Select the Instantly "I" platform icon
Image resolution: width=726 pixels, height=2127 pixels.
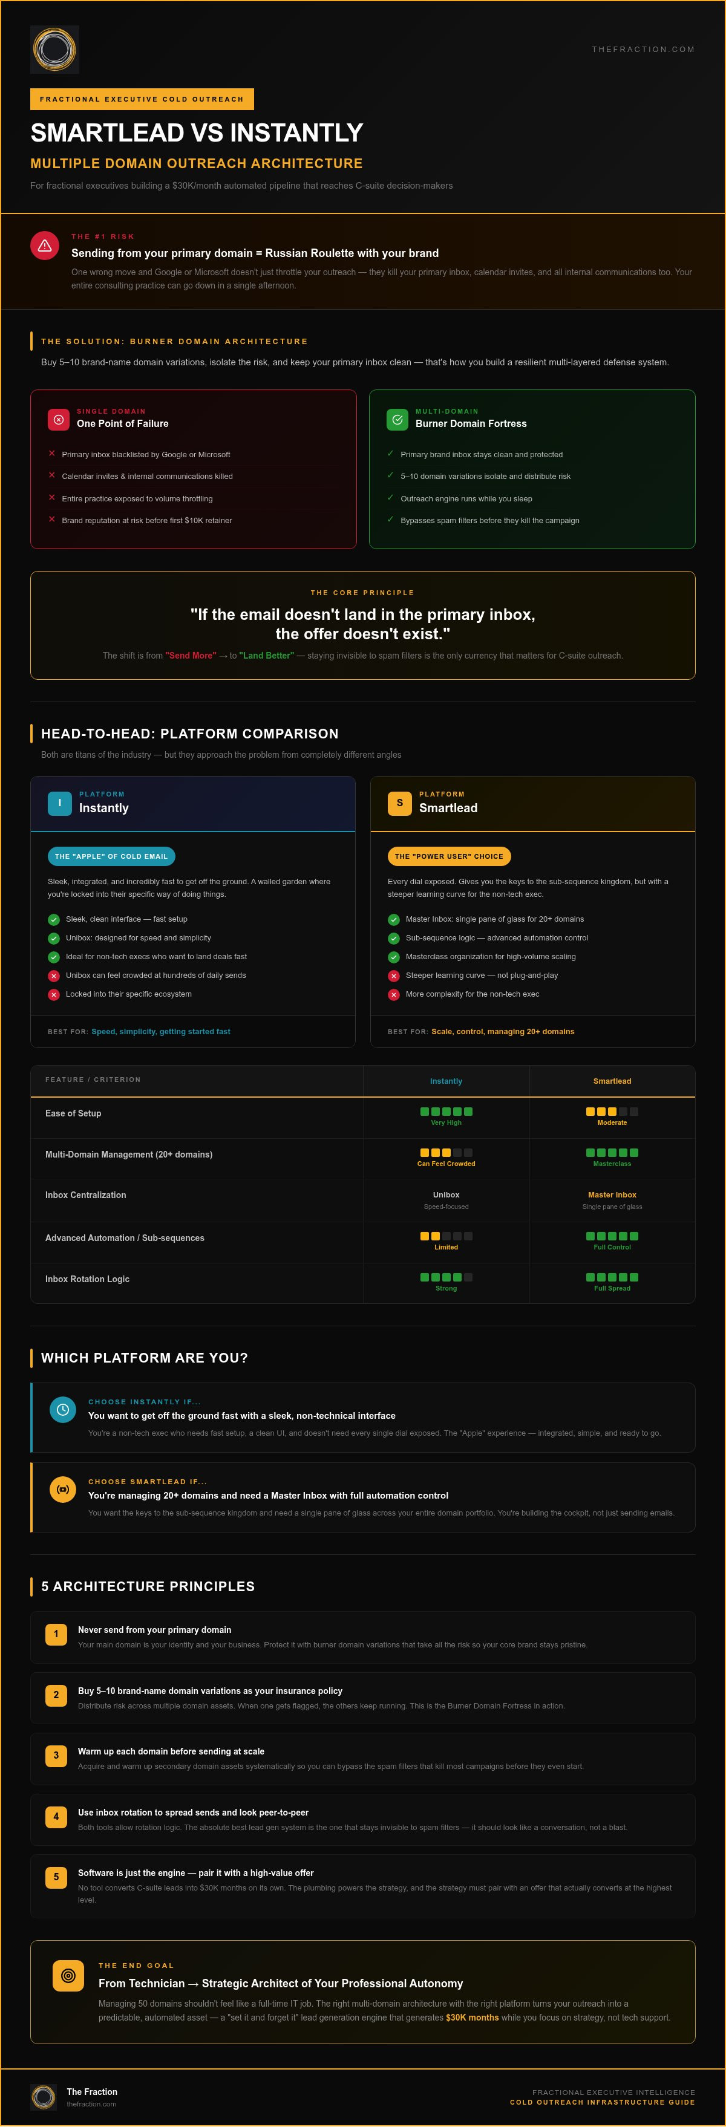click(x=59, y=803)
